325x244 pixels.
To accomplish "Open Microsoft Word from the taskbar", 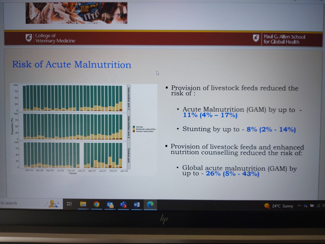I will (136, 205).
